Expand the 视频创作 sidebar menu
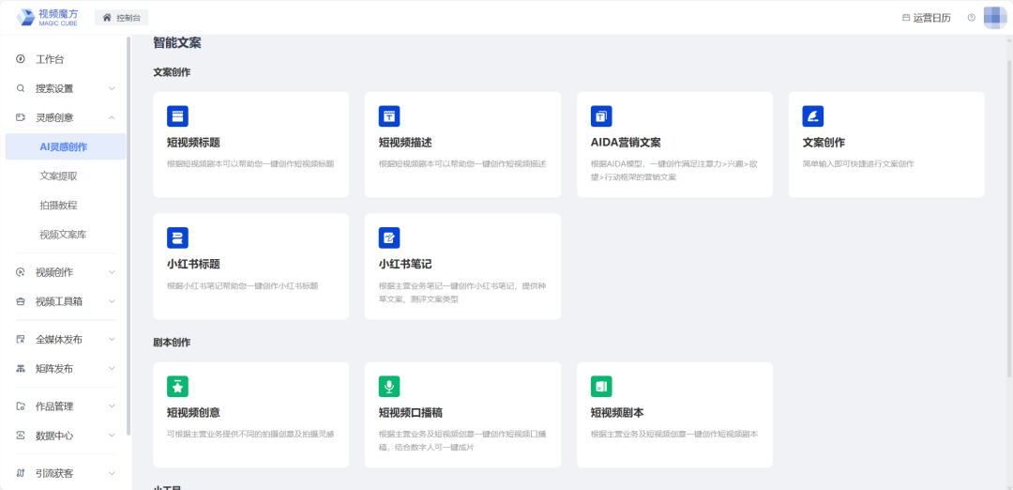 [64, 272]
